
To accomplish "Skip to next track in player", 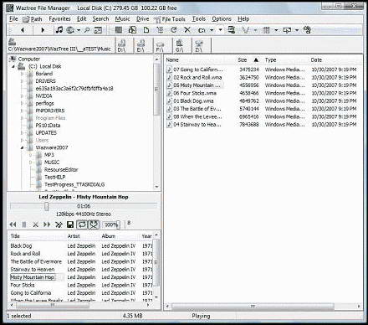I will (x=47, y=224).
